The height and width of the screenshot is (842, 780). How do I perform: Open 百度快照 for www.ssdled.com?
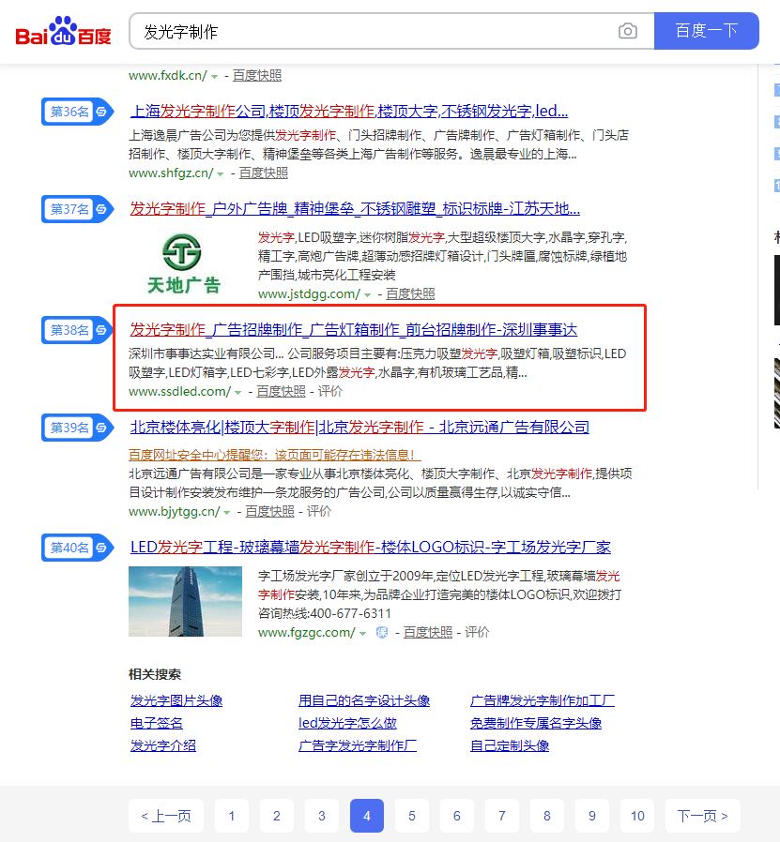(281, 392)
